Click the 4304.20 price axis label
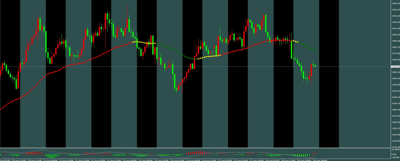400x161 pixels. 396,97
